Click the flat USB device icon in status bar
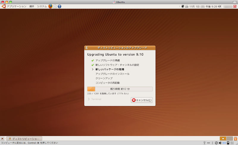The height and width of the screenshot is (145, 238). (209, 143)
